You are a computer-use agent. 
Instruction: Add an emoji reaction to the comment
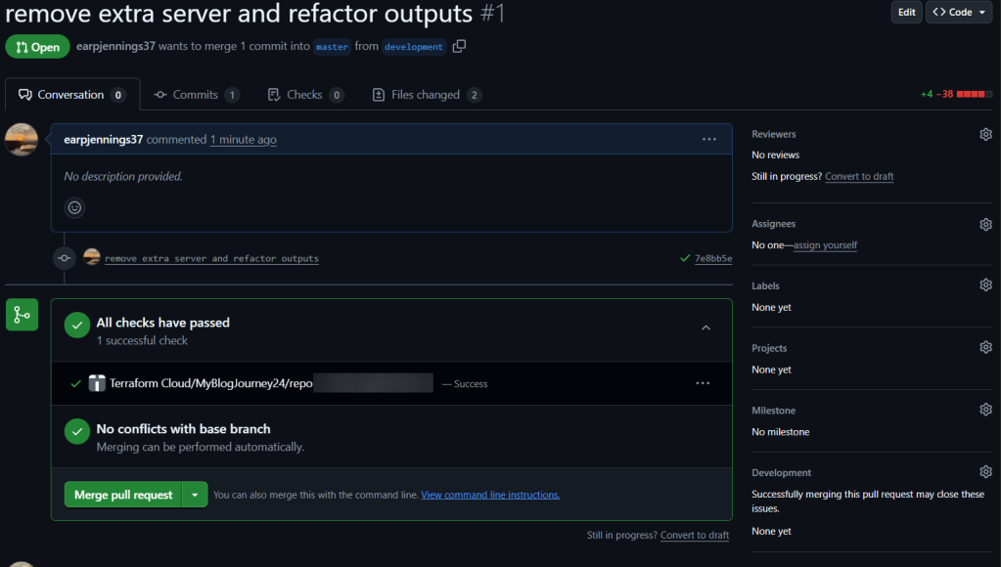74,207
